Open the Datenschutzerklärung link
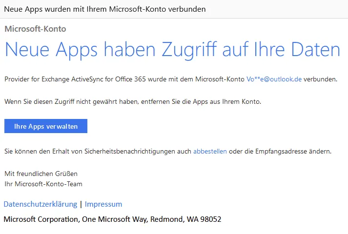This screenshot has height=234, width=348. pos(41,204)
